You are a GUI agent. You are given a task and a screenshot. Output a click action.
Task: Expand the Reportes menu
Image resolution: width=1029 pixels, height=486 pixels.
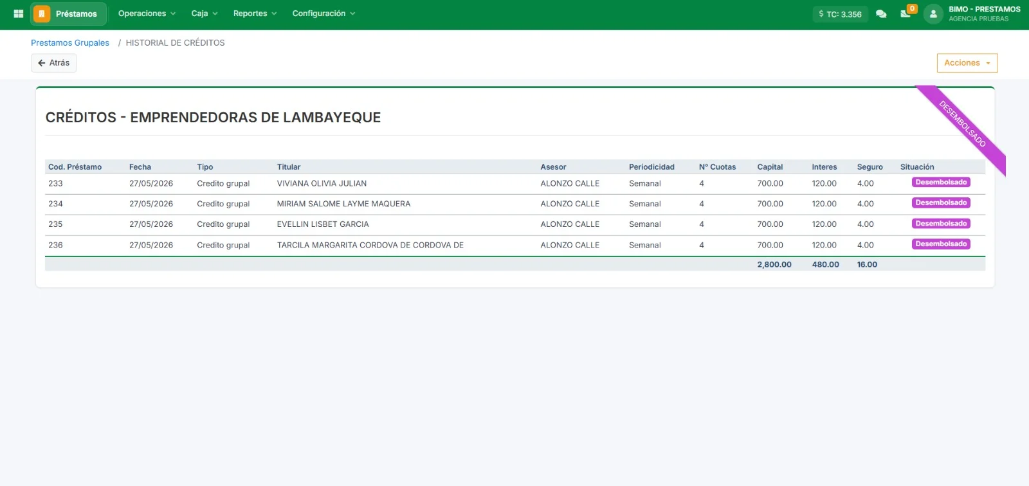255,14
